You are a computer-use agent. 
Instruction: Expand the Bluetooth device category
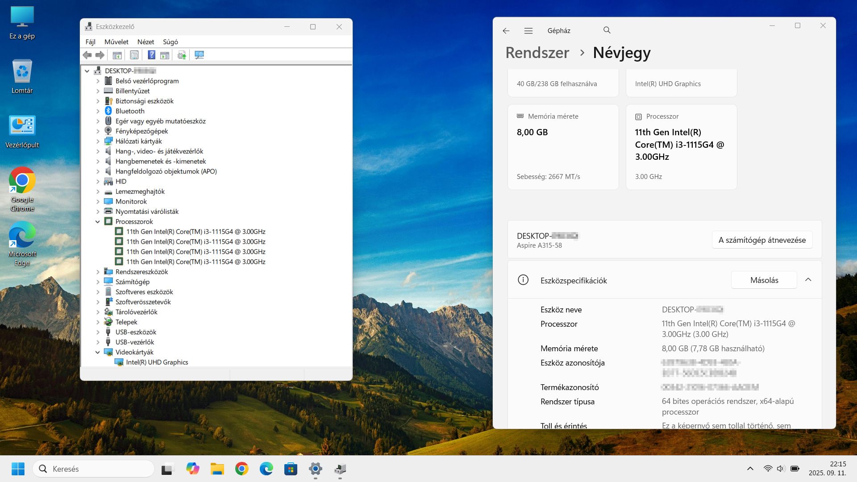point(98,111)
